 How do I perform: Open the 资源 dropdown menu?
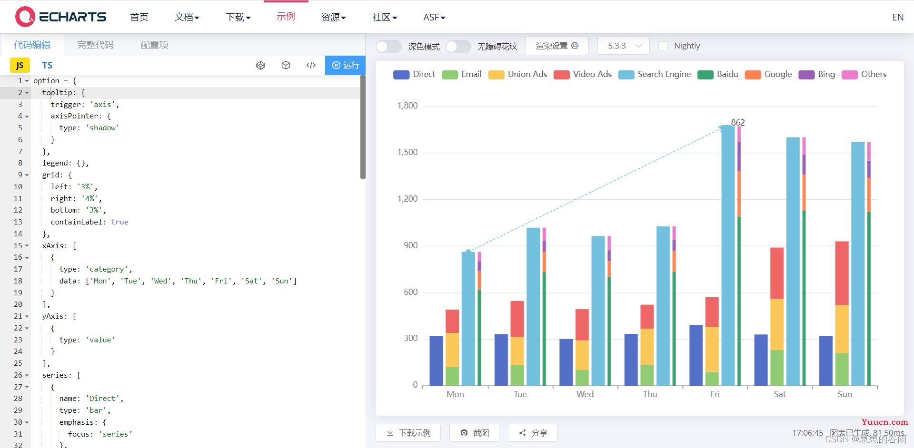333,17
